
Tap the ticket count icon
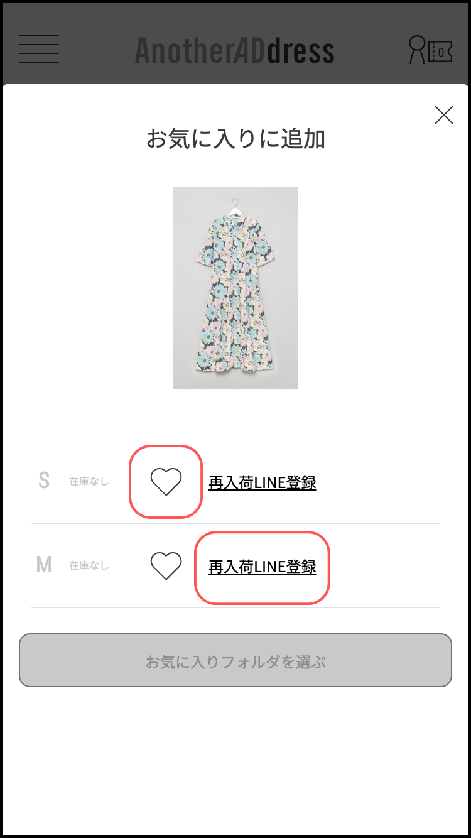(441, 51)
